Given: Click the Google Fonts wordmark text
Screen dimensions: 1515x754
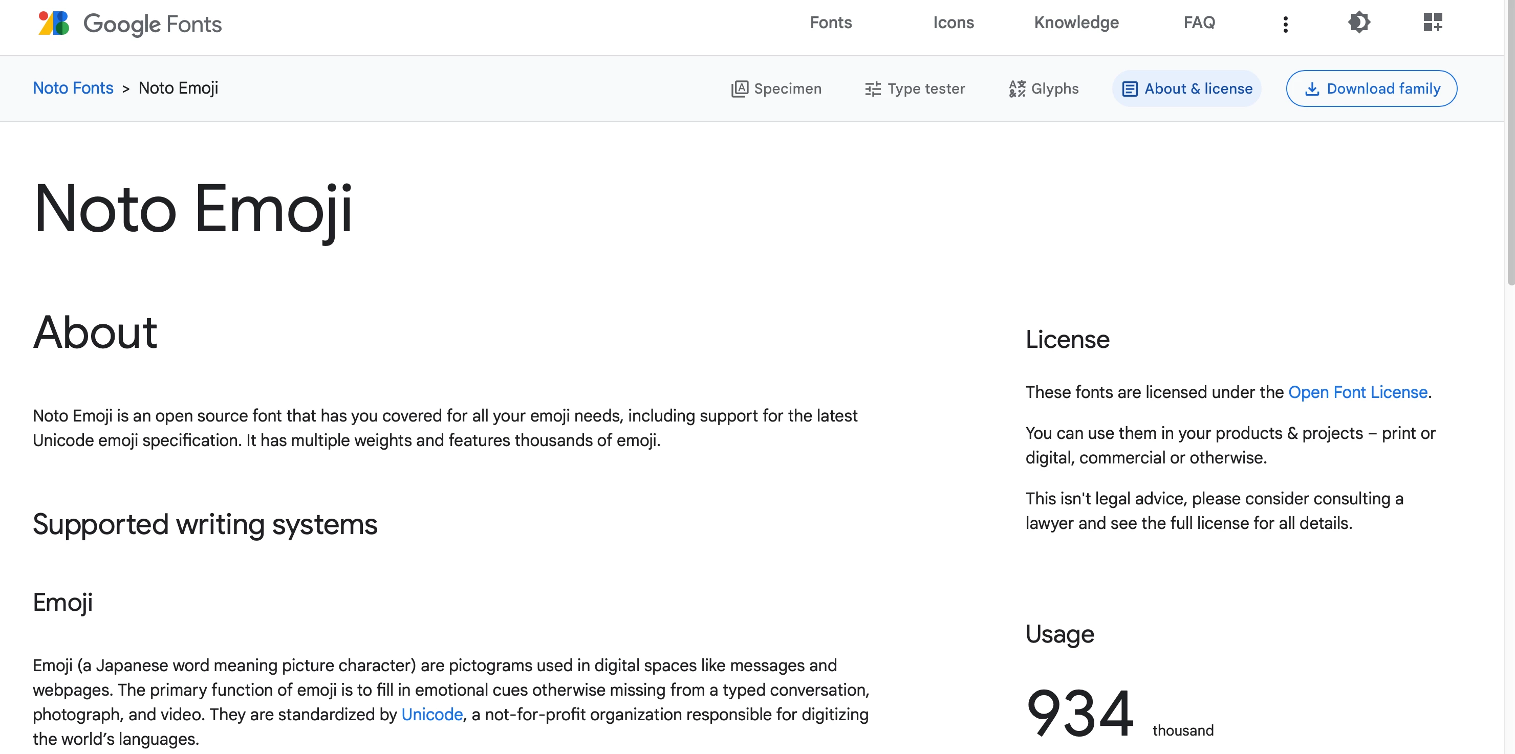Looking at the screenshot, I should pyautogui.click(x=153, y=24).
